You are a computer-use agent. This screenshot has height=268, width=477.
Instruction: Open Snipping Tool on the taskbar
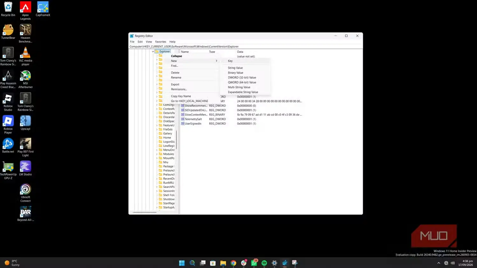click(295, 263)
